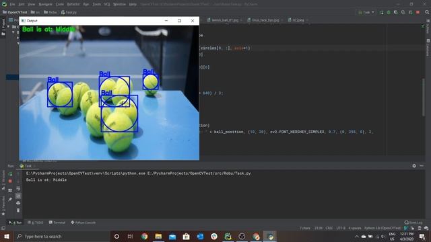Click the rerun button in Run panel
The width and height of the screenshot is (431, 242).
10,174
